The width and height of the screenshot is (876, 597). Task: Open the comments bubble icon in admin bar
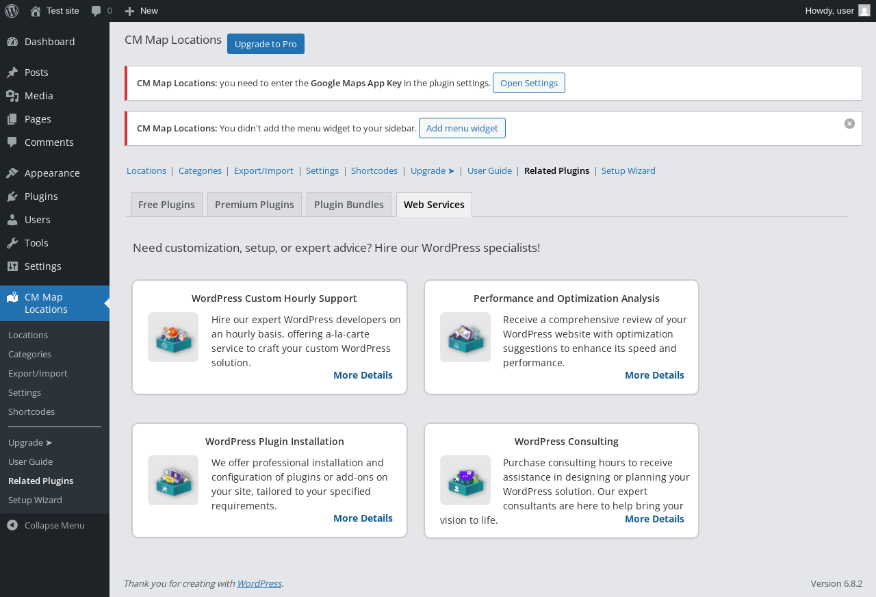coord(96,11)
